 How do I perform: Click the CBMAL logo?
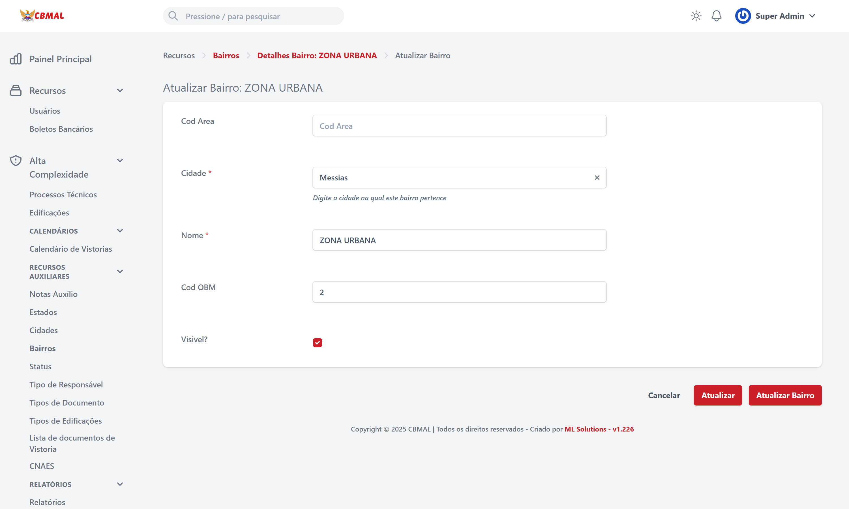(42, 16)
